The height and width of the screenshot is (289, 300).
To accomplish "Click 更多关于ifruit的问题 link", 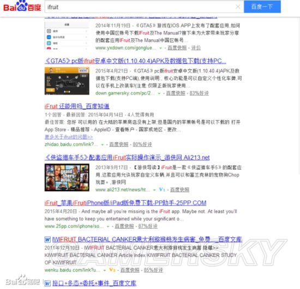I will point(69,137).
